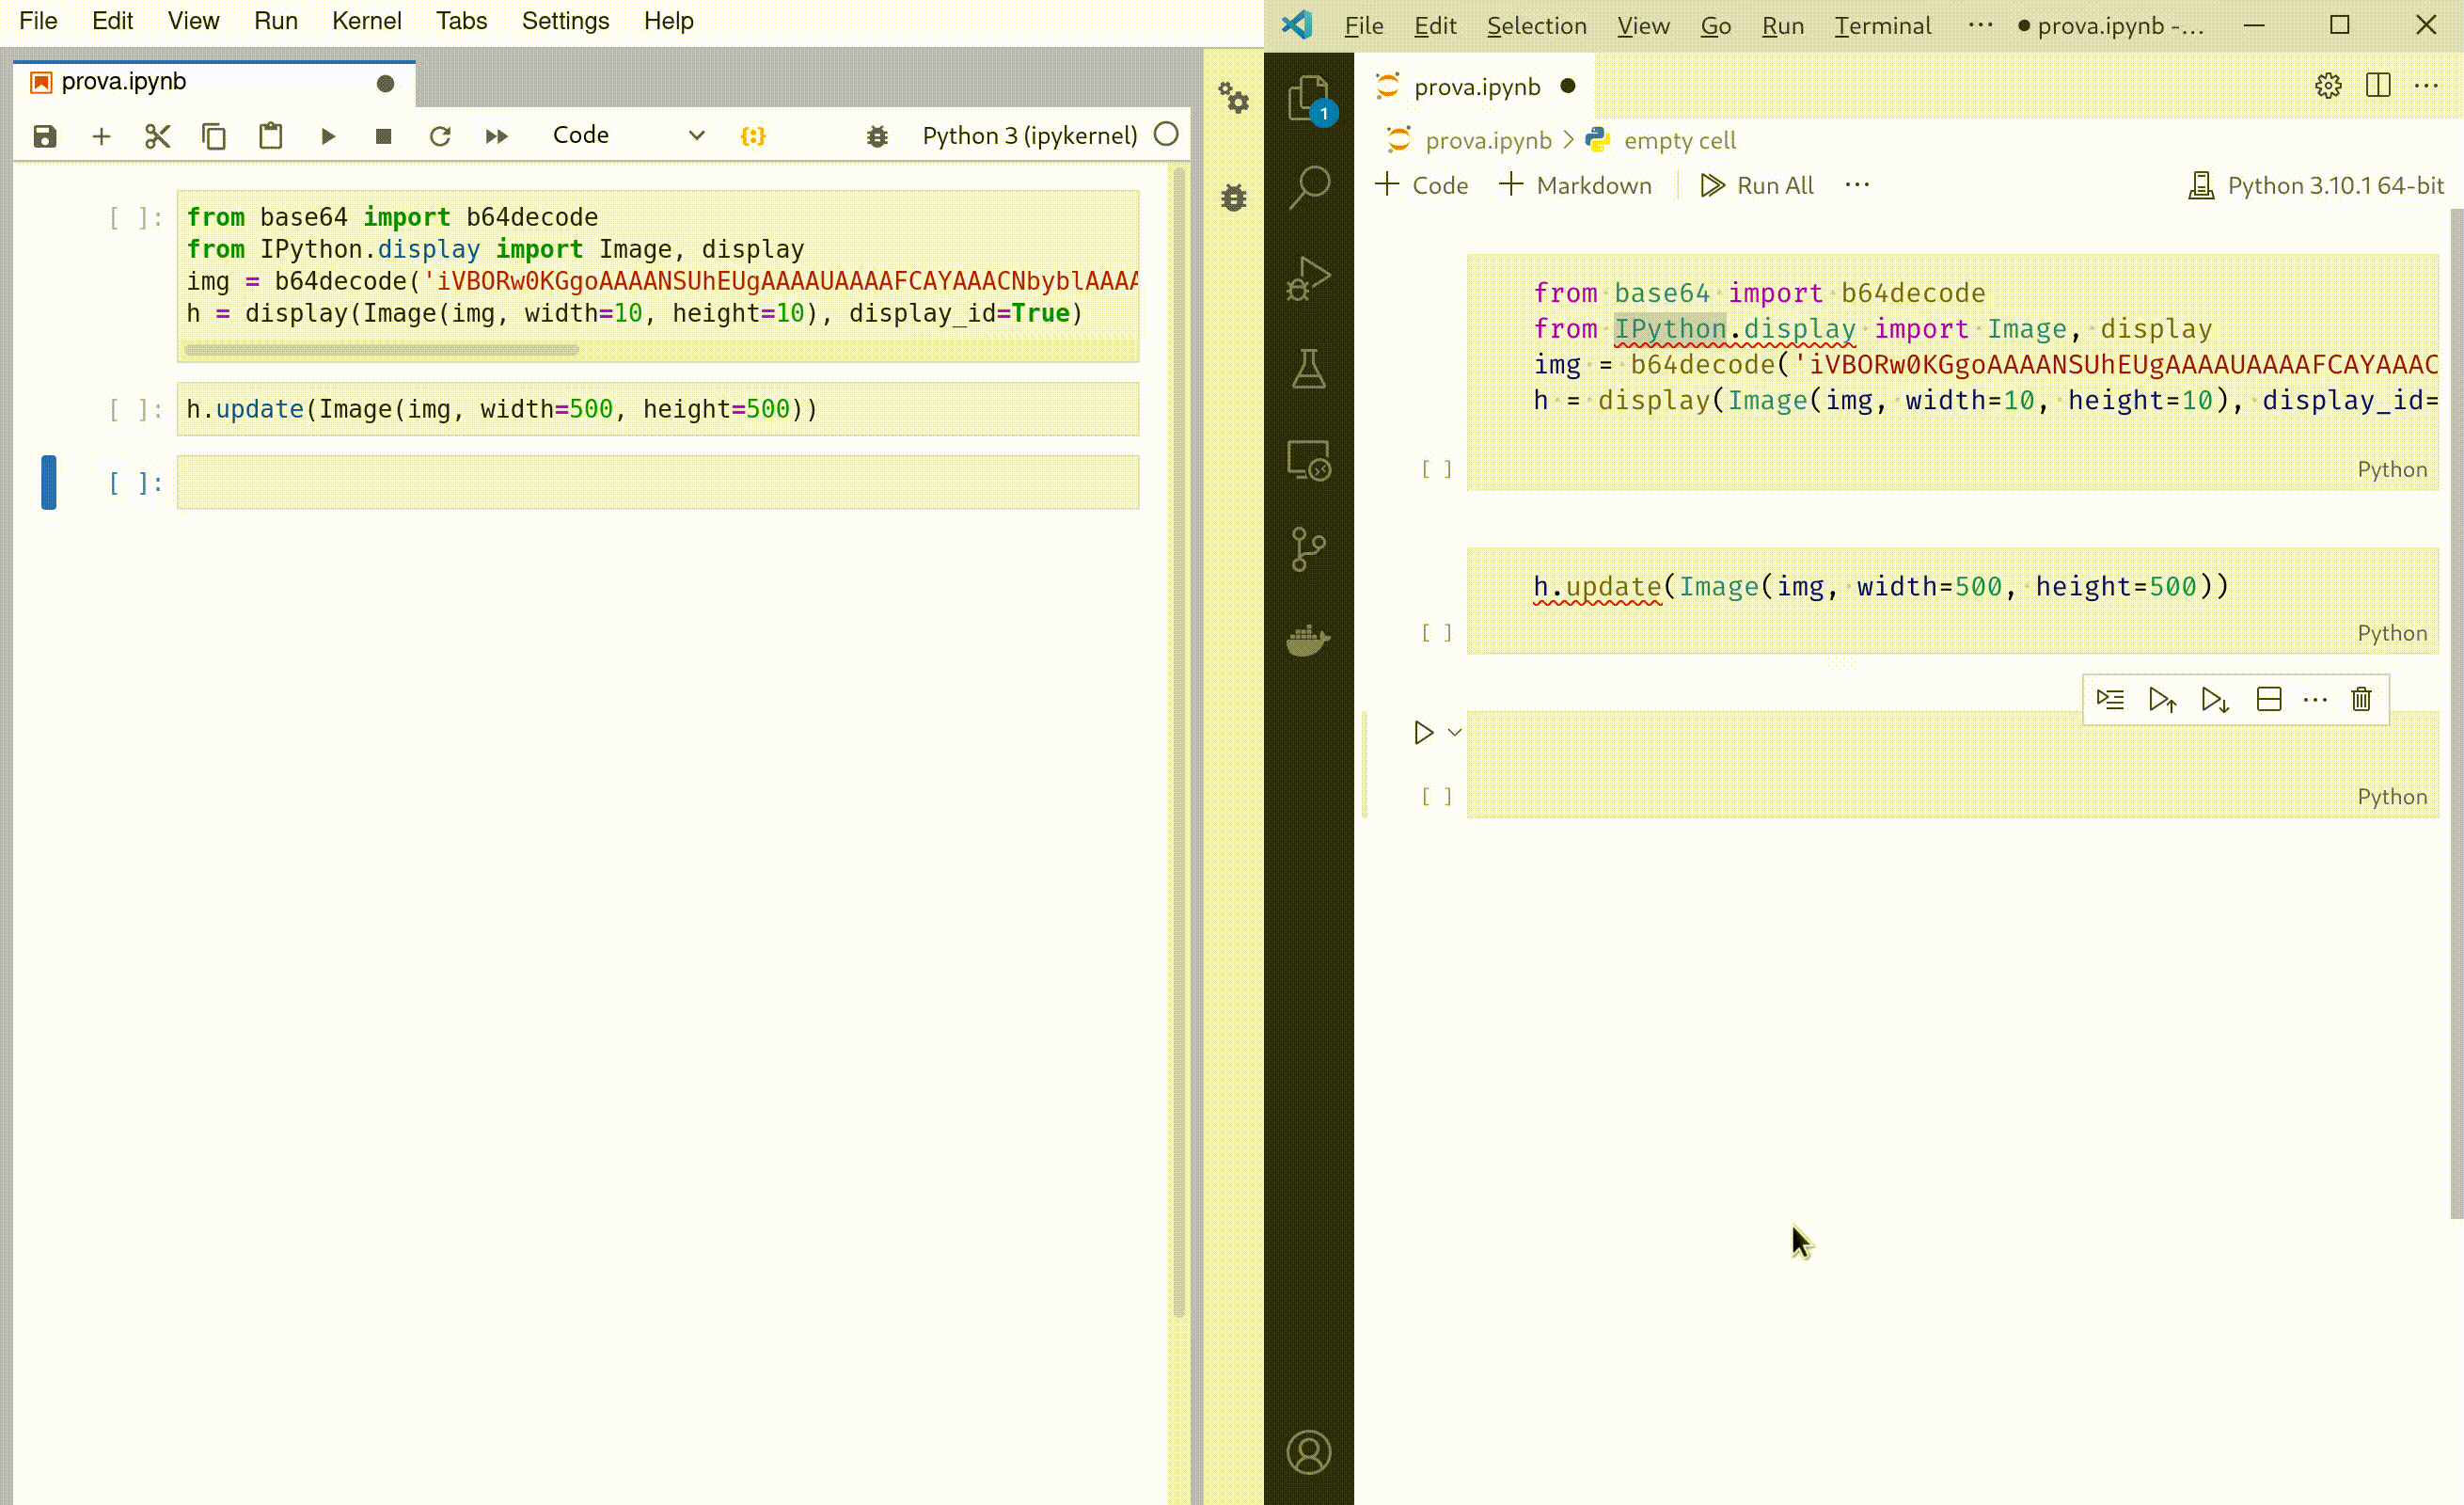This screenshot has height=1505, width=2464.
Task: Open the Accounts menu in VS Code
Action: [x=1309, y=1452]
